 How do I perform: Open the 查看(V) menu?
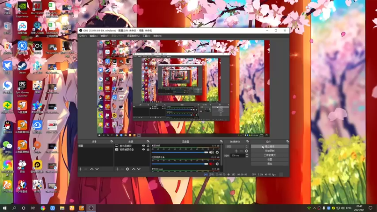[x=104, y=36]
